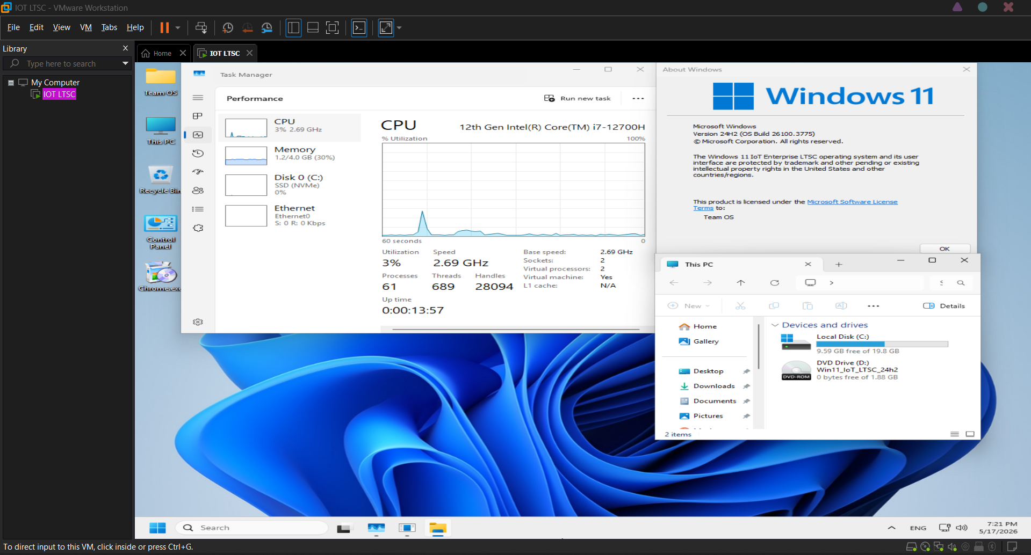Screen dimensions: 1031x555
Task: Open Task Manager more options ellipsis
Action: point(638,98)
